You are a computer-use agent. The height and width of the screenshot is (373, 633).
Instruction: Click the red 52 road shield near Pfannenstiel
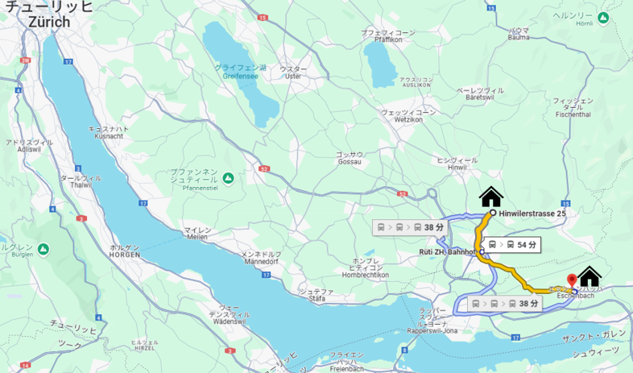[264, 168]
